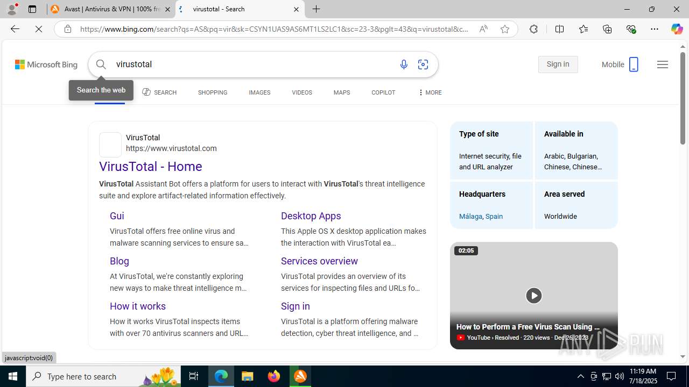The image size is (689, 387).
Task: Show hidden system tray icons
Action: tap(580, 376)
